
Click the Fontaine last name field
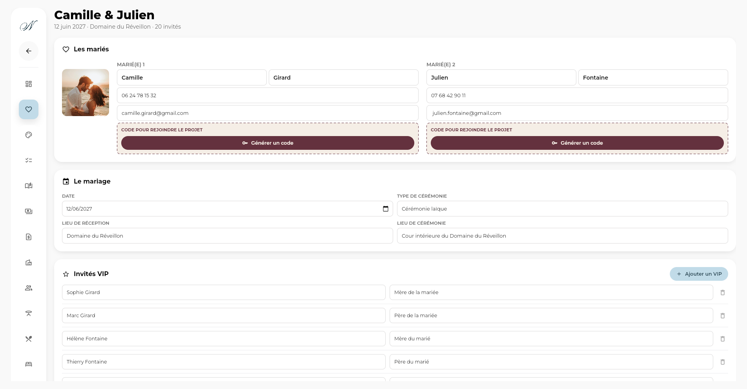pos(653,78)
